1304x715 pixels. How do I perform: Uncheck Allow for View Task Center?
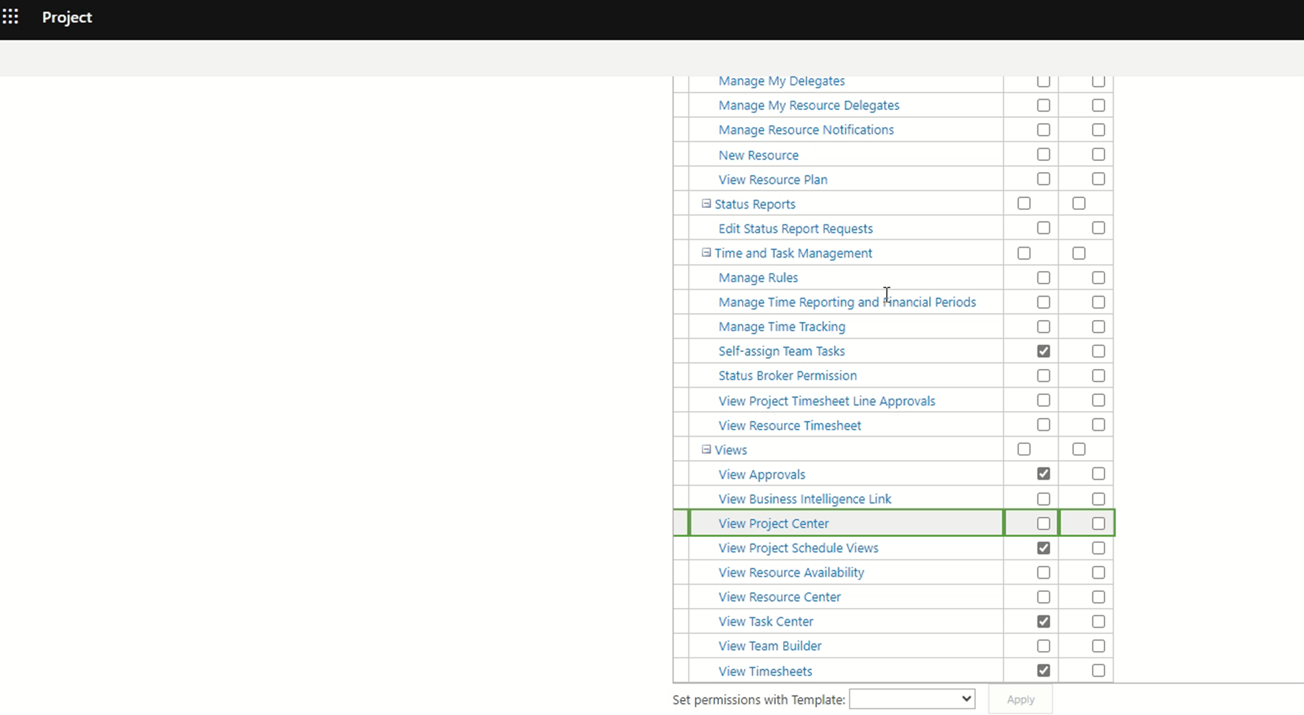(x=1043, y=621)
